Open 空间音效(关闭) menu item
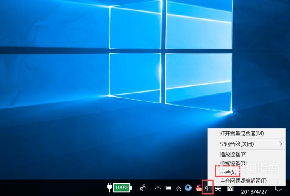 click(x=246, y=144)
